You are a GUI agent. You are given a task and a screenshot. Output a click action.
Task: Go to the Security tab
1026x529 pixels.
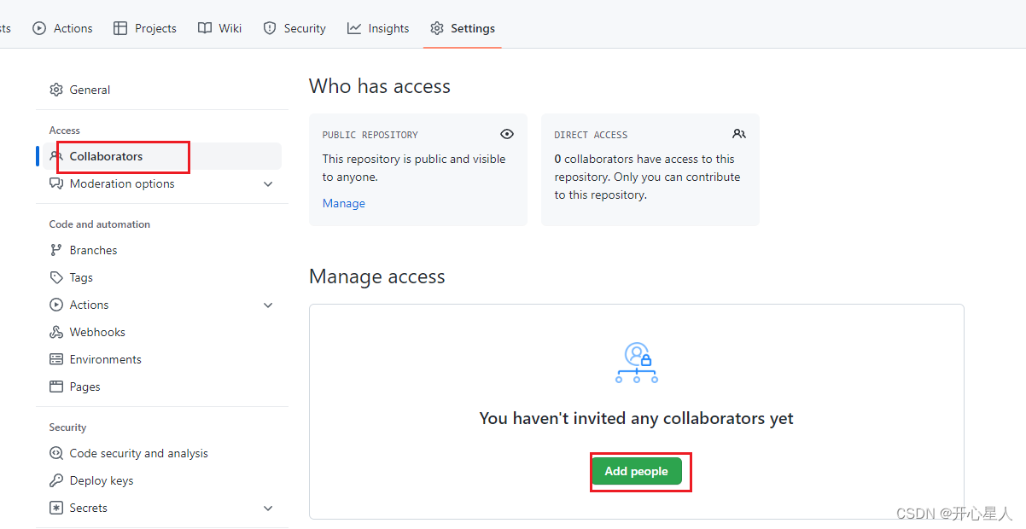pos(294,28)
